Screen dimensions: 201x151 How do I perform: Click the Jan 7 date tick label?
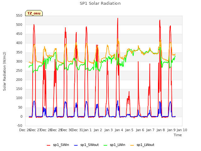(150, 130)
